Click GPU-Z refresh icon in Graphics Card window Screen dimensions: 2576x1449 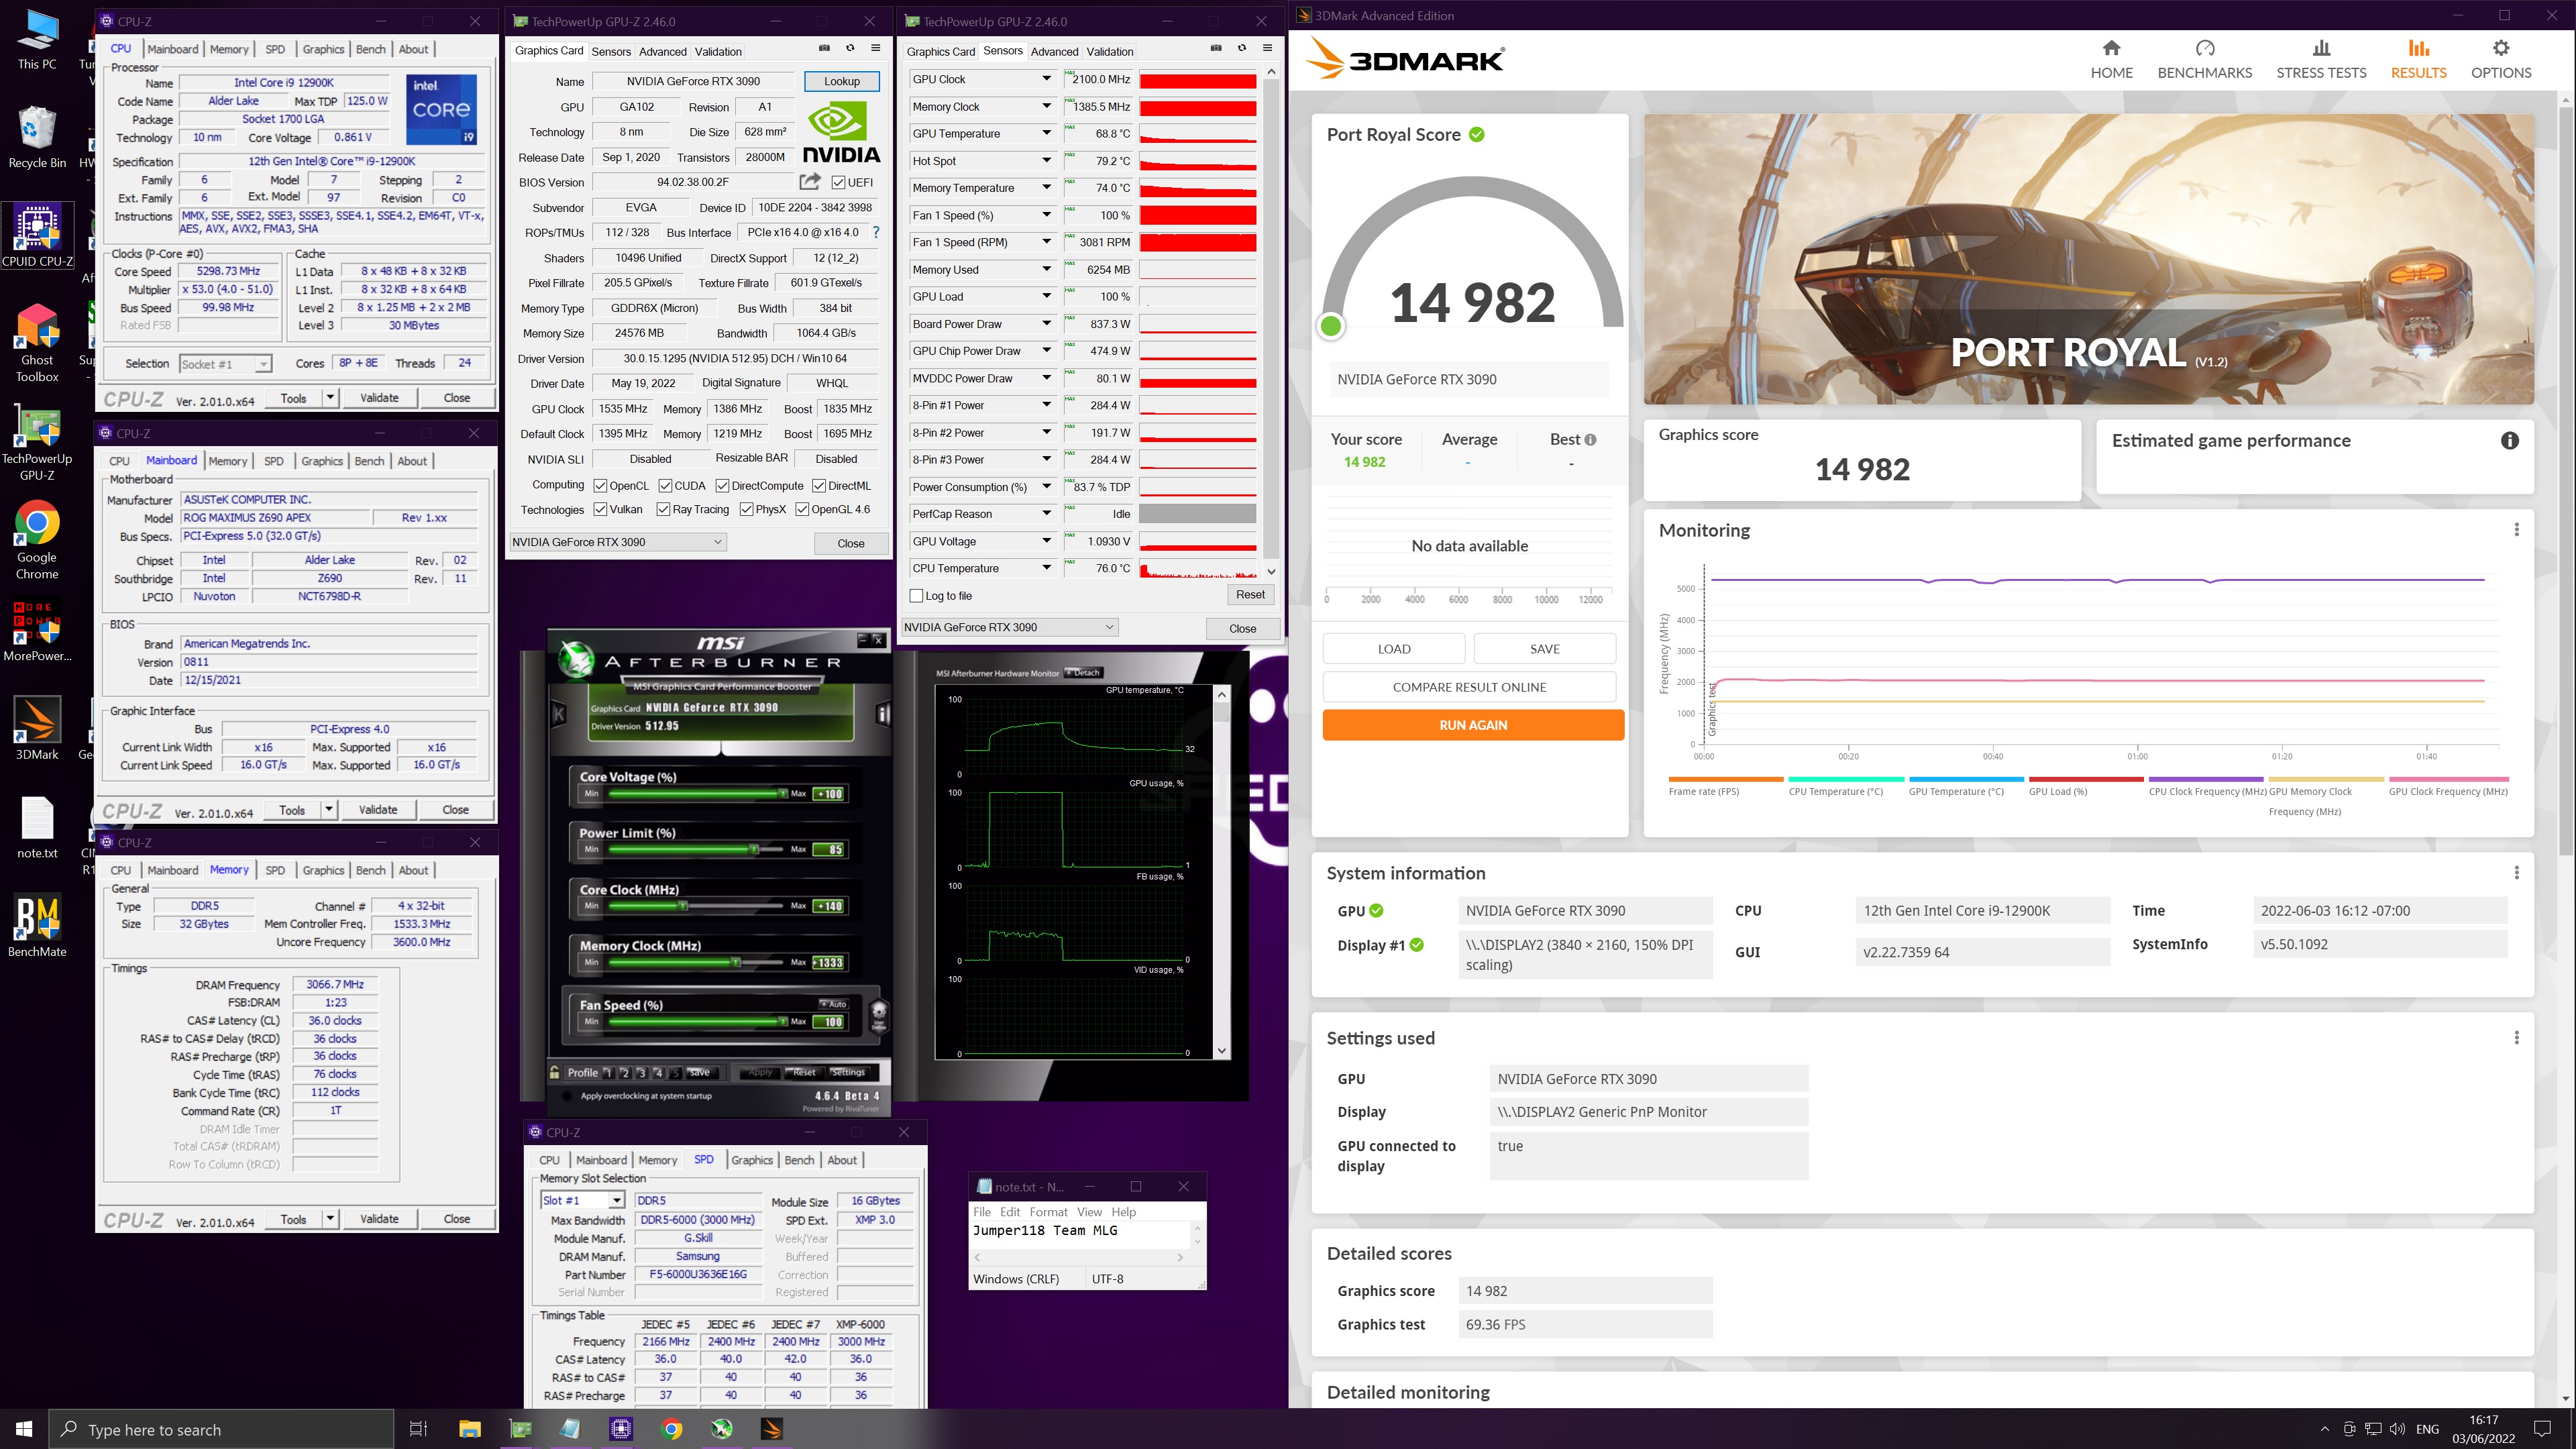click(x=850, y=48)
